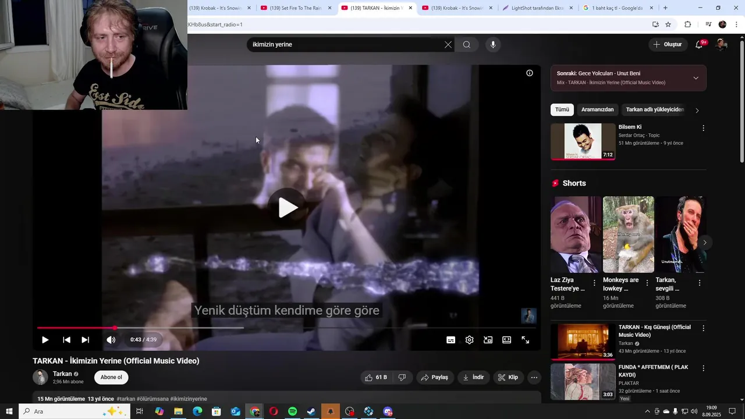745x419 pixels.
Task: Open the YouTube account avatar menu
Action: [x=721, y=44]
